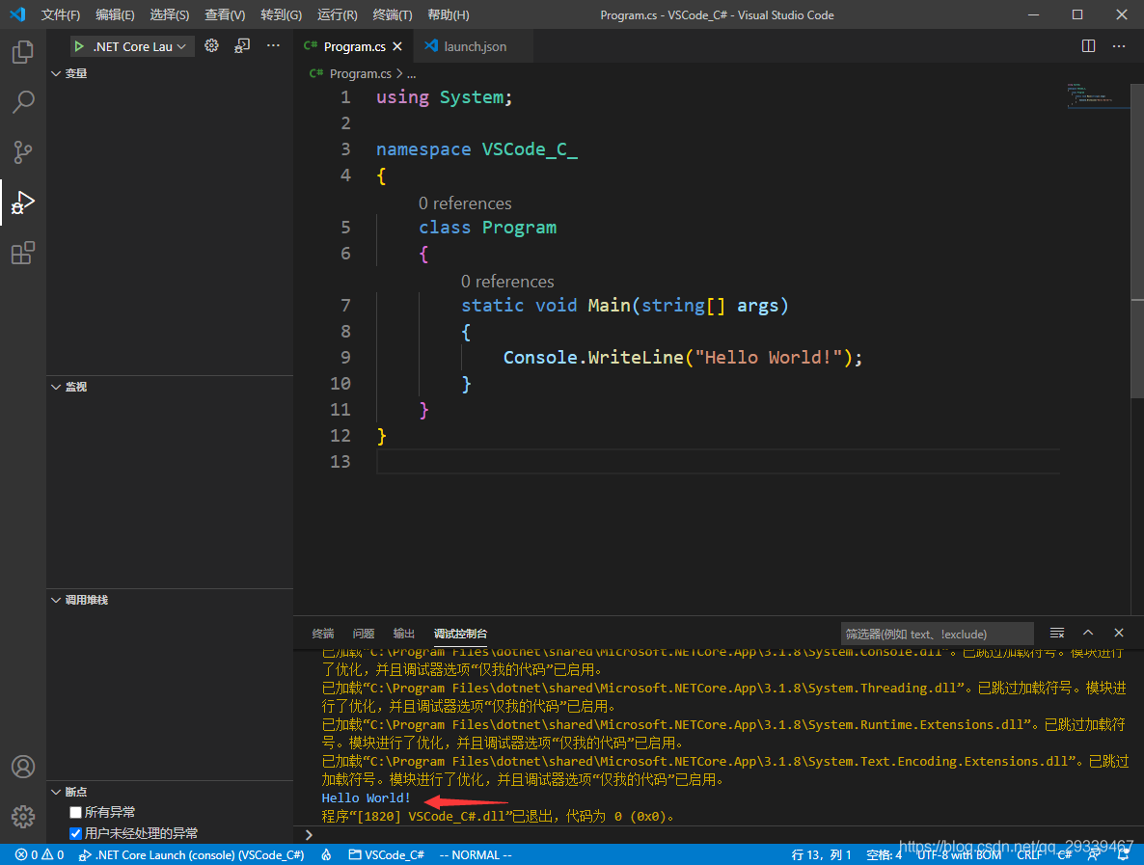
Task: Click the UTF-8 with BOM encoding status
Action: 959,854
